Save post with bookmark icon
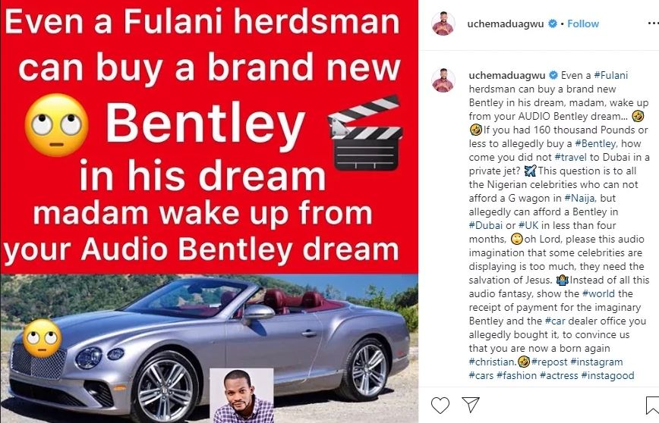The width and height of the screenshot is (659, 423). coord(653,406)
